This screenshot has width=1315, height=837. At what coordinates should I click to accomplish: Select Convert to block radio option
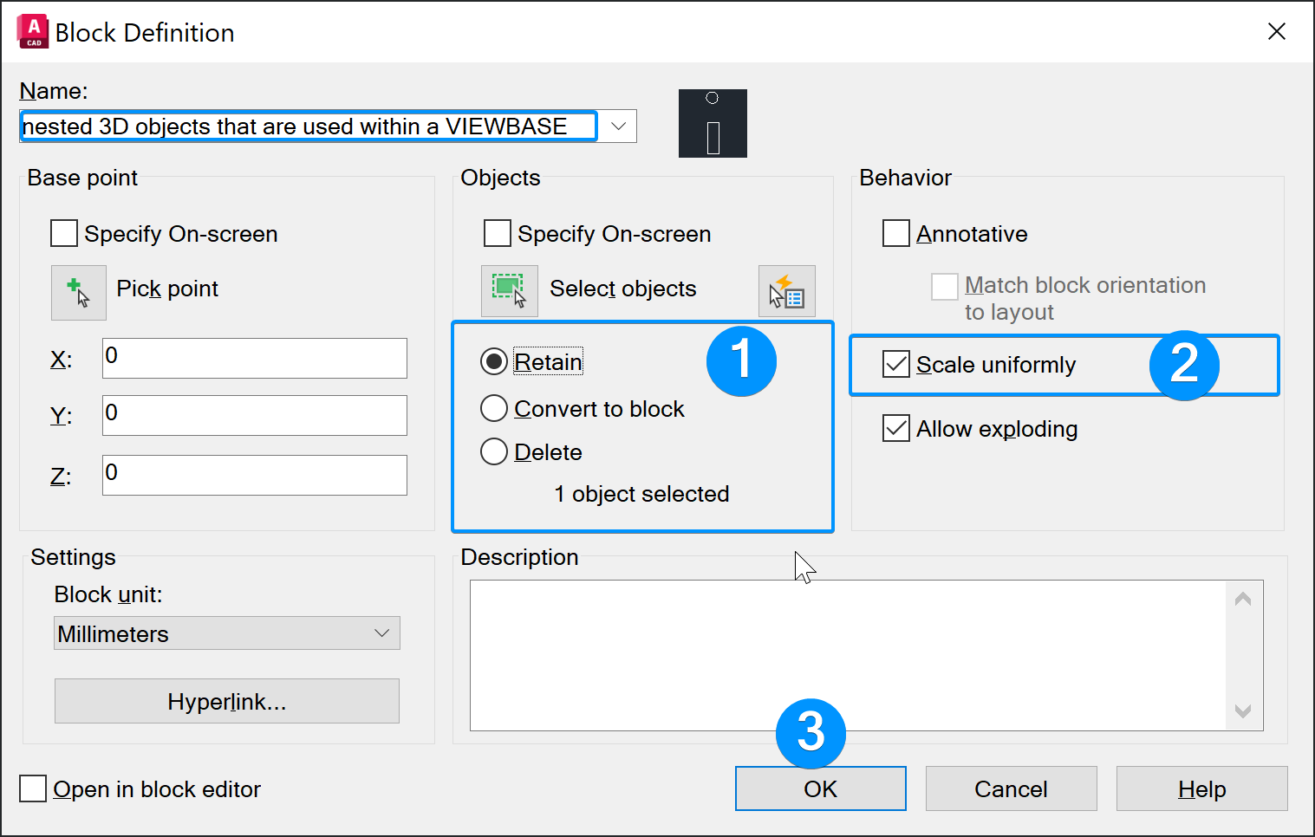[x=494, y=409]
